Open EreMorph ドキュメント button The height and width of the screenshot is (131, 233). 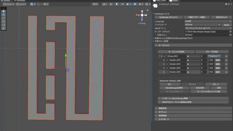click(169, 17)
